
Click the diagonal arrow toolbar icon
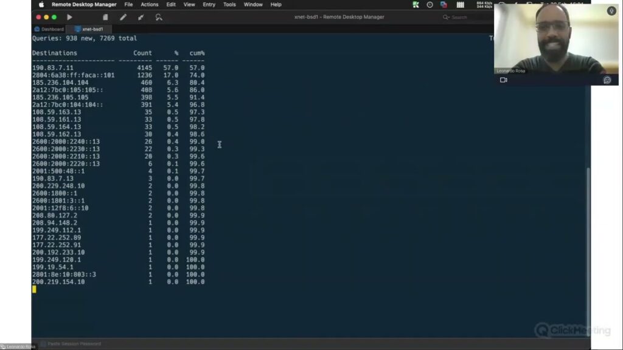141,17
